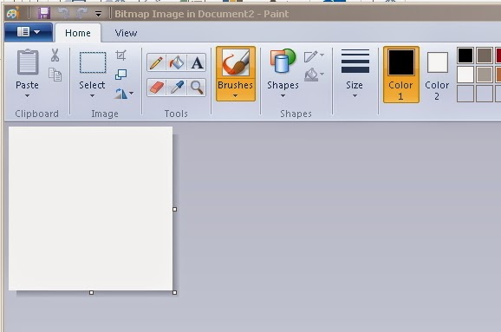This screenshot has width=501, height=332.
Task: Switch to the Home ribbon tab
Action: 78,33
